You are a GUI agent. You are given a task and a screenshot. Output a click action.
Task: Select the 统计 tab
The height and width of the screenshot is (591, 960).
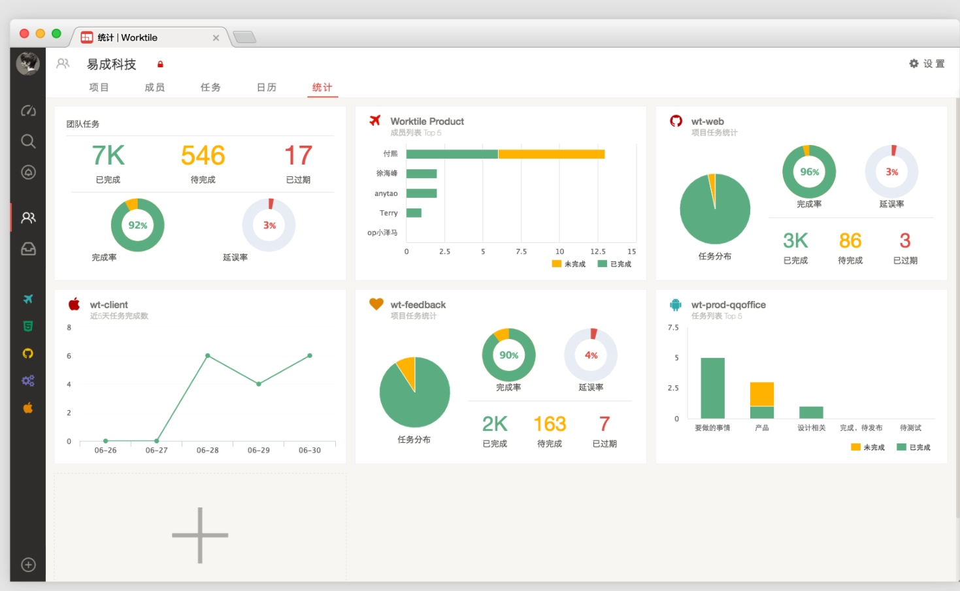click(322, 88)
